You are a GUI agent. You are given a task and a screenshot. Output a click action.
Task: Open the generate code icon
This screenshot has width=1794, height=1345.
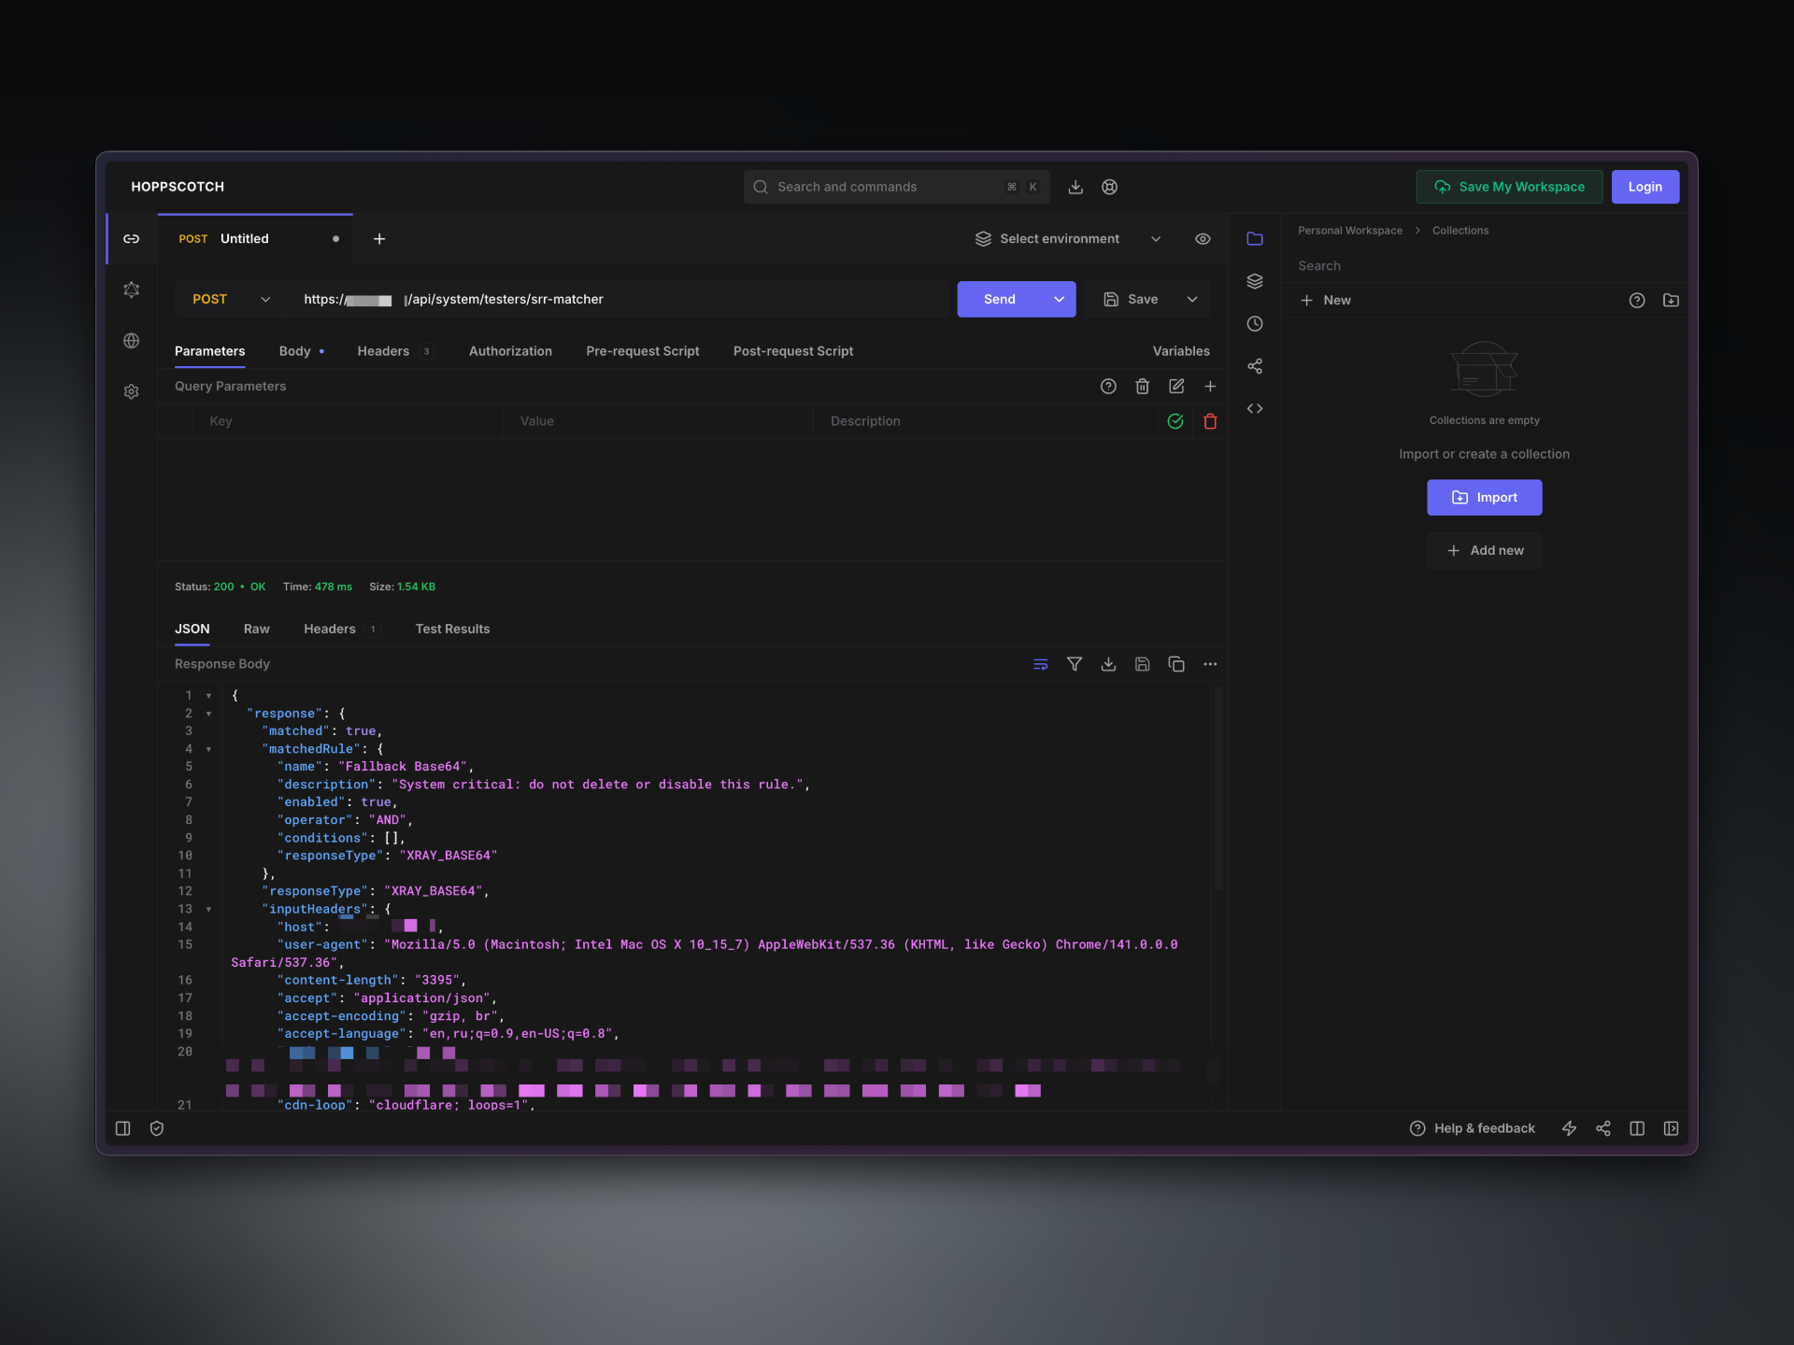(1255, 408)
